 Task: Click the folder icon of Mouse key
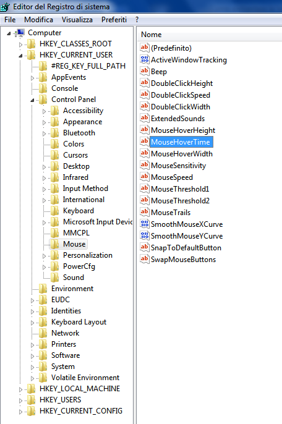55,244
